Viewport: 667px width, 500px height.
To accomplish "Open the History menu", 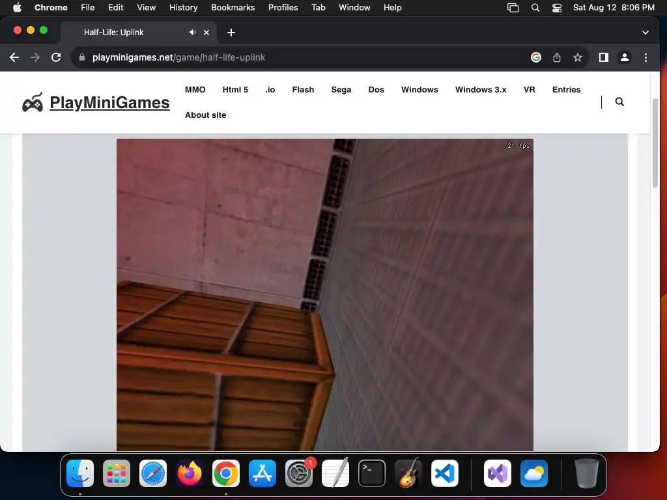I will coord(183,8).
